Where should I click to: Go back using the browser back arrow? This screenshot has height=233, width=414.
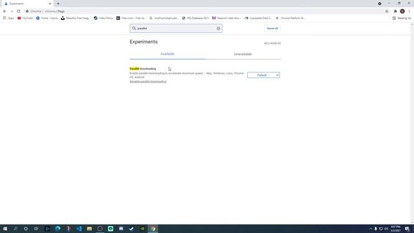tap(5, 12)
